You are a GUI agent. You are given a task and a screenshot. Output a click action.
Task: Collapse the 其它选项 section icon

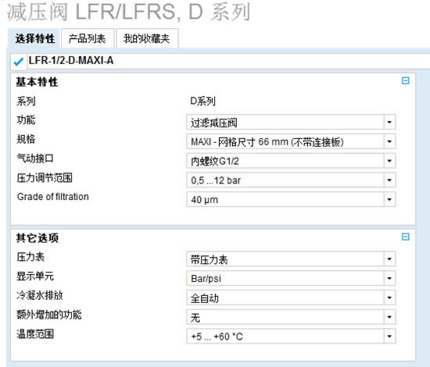[x=405, y=237]
